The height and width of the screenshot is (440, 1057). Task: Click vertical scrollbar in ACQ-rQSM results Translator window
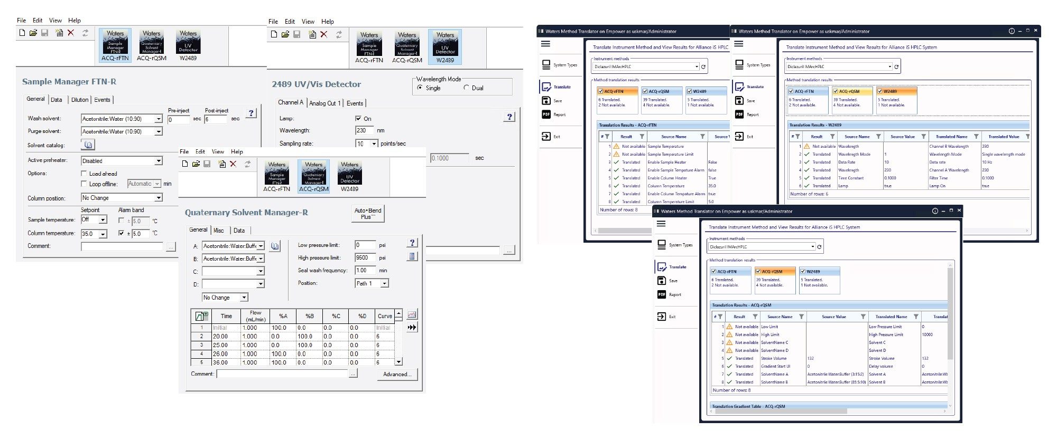click(x=950, y=314)
